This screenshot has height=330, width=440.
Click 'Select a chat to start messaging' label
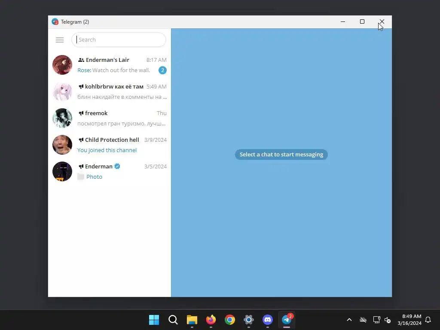point(281,154)
